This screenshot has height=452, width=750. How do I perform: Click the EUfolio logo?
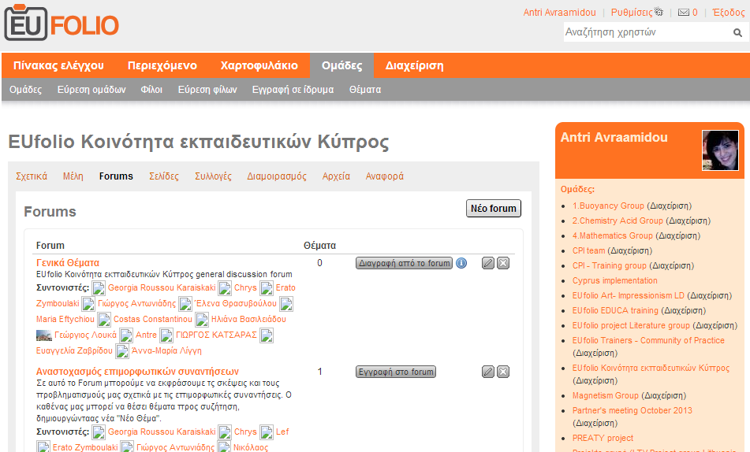[62, 23]
